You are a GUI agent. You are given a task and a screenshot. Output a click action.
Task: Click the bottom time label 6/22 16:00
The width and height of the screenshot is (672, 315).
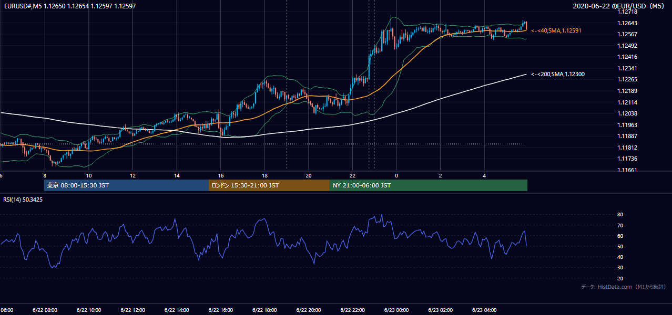(220, 310)
